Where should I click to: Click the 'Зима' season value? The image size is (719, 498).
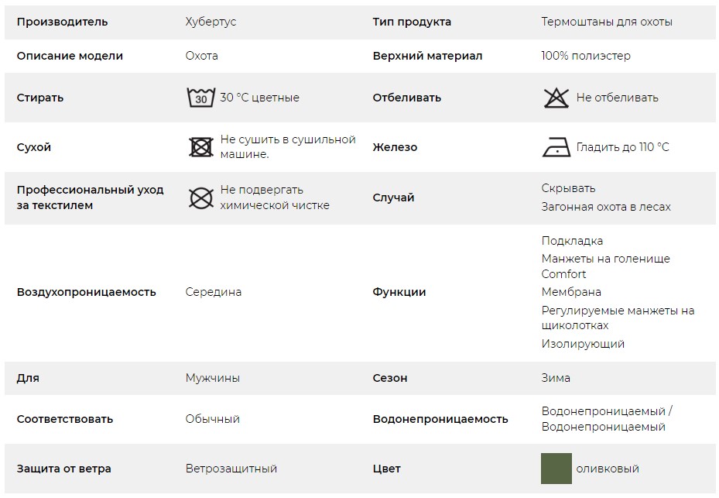point(555,378)
